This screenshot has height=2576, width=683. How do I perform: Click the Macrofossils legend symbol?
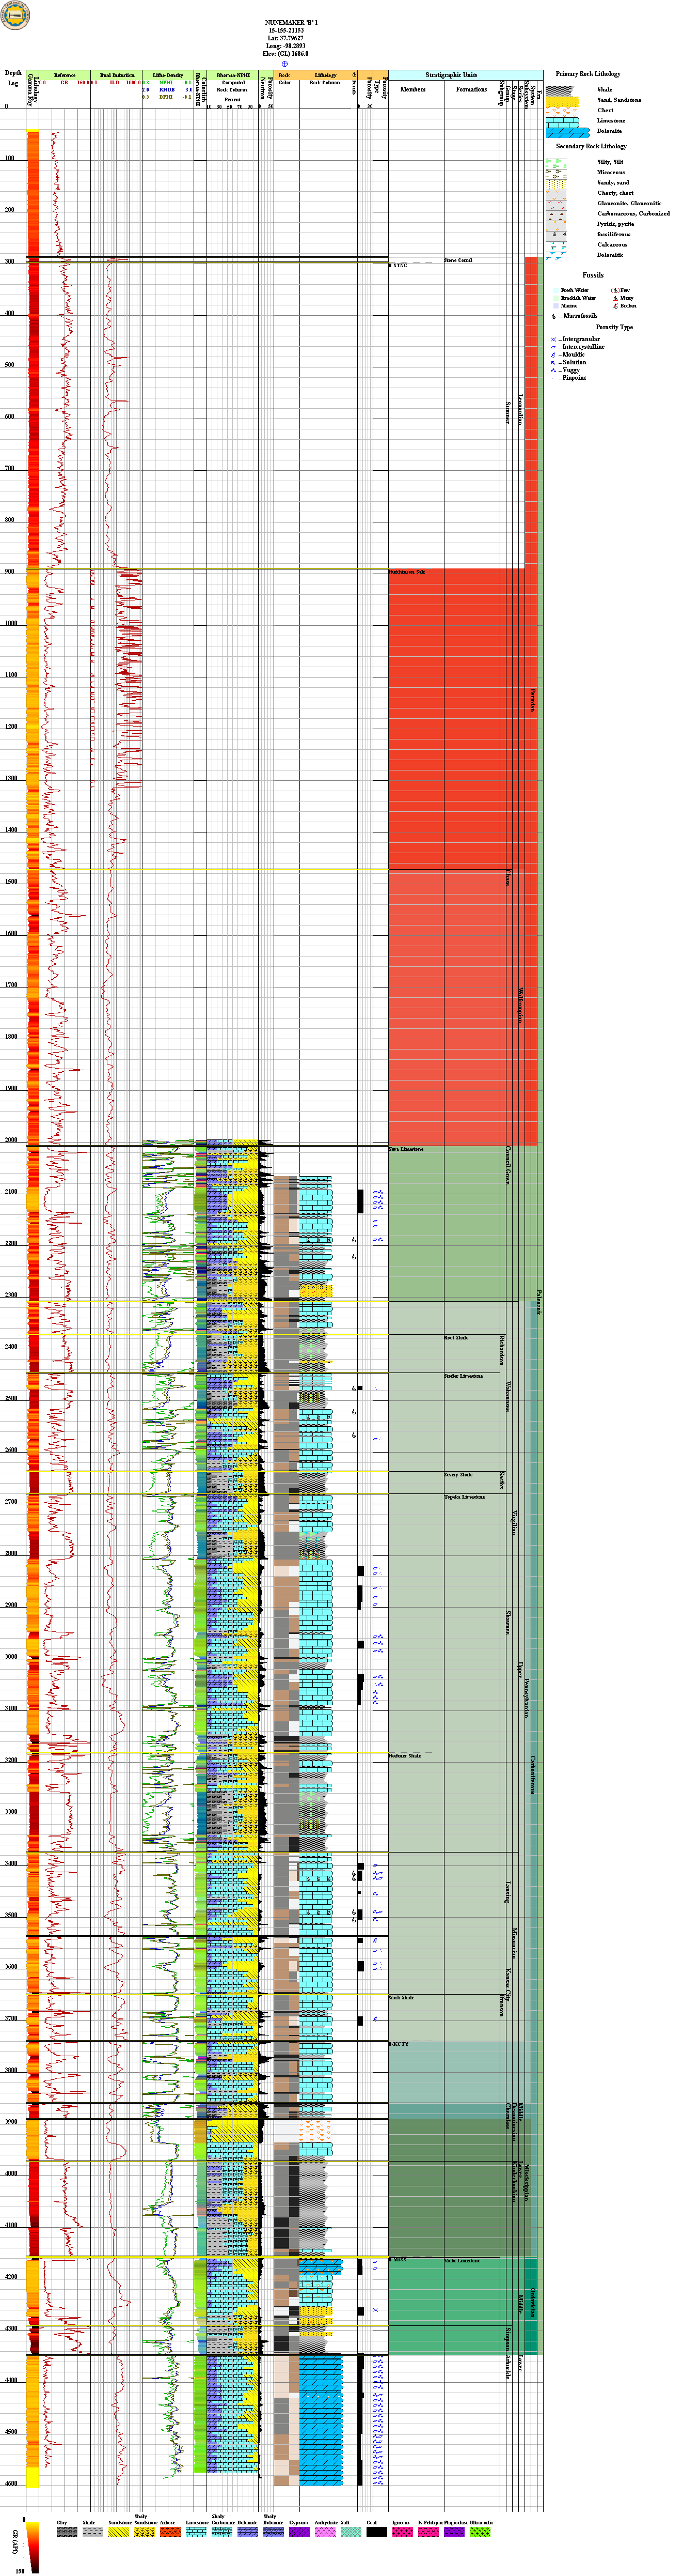(x=554, y=316)
